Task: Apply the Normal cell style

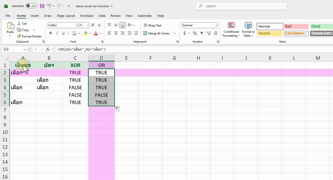Action: 270,26
